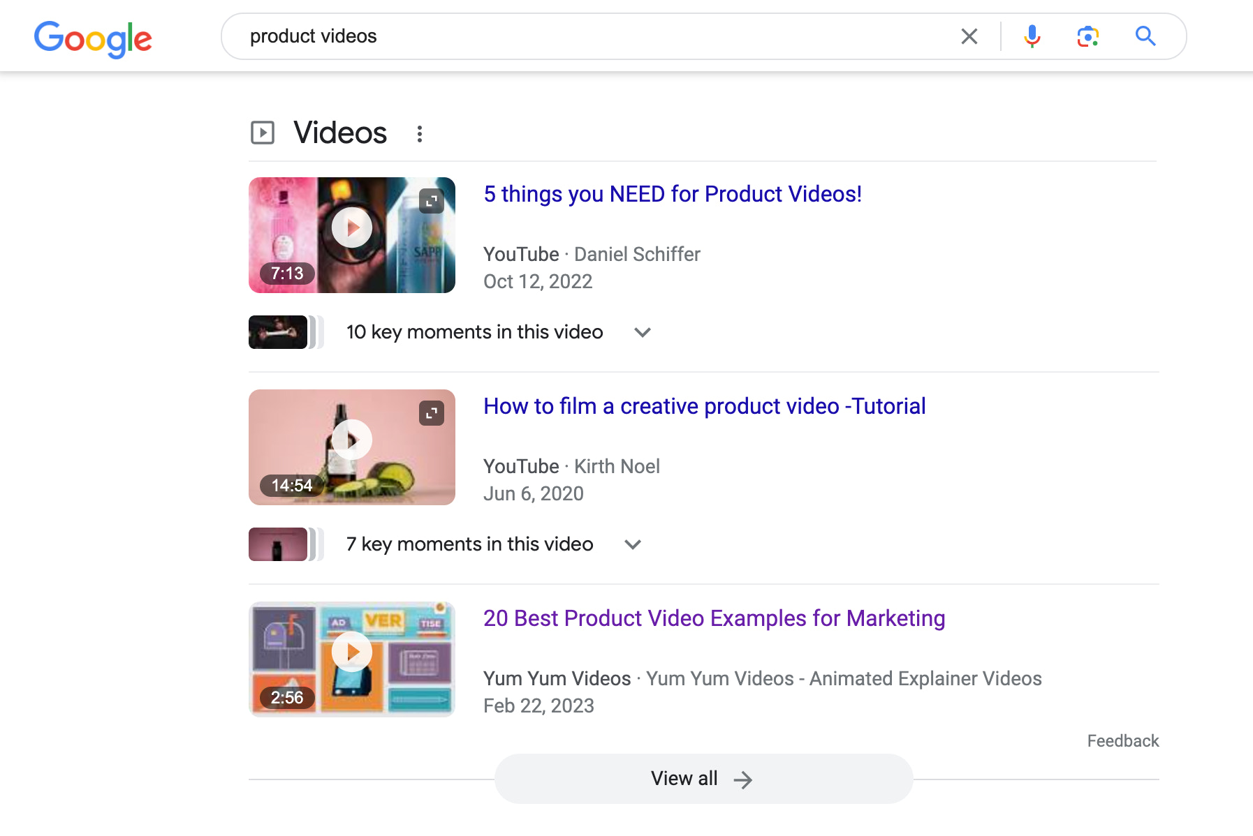The image size is (1253, 836).
Task: Open '5 things you NEED for Product Videos!' link
Action: tap(673, 194)
